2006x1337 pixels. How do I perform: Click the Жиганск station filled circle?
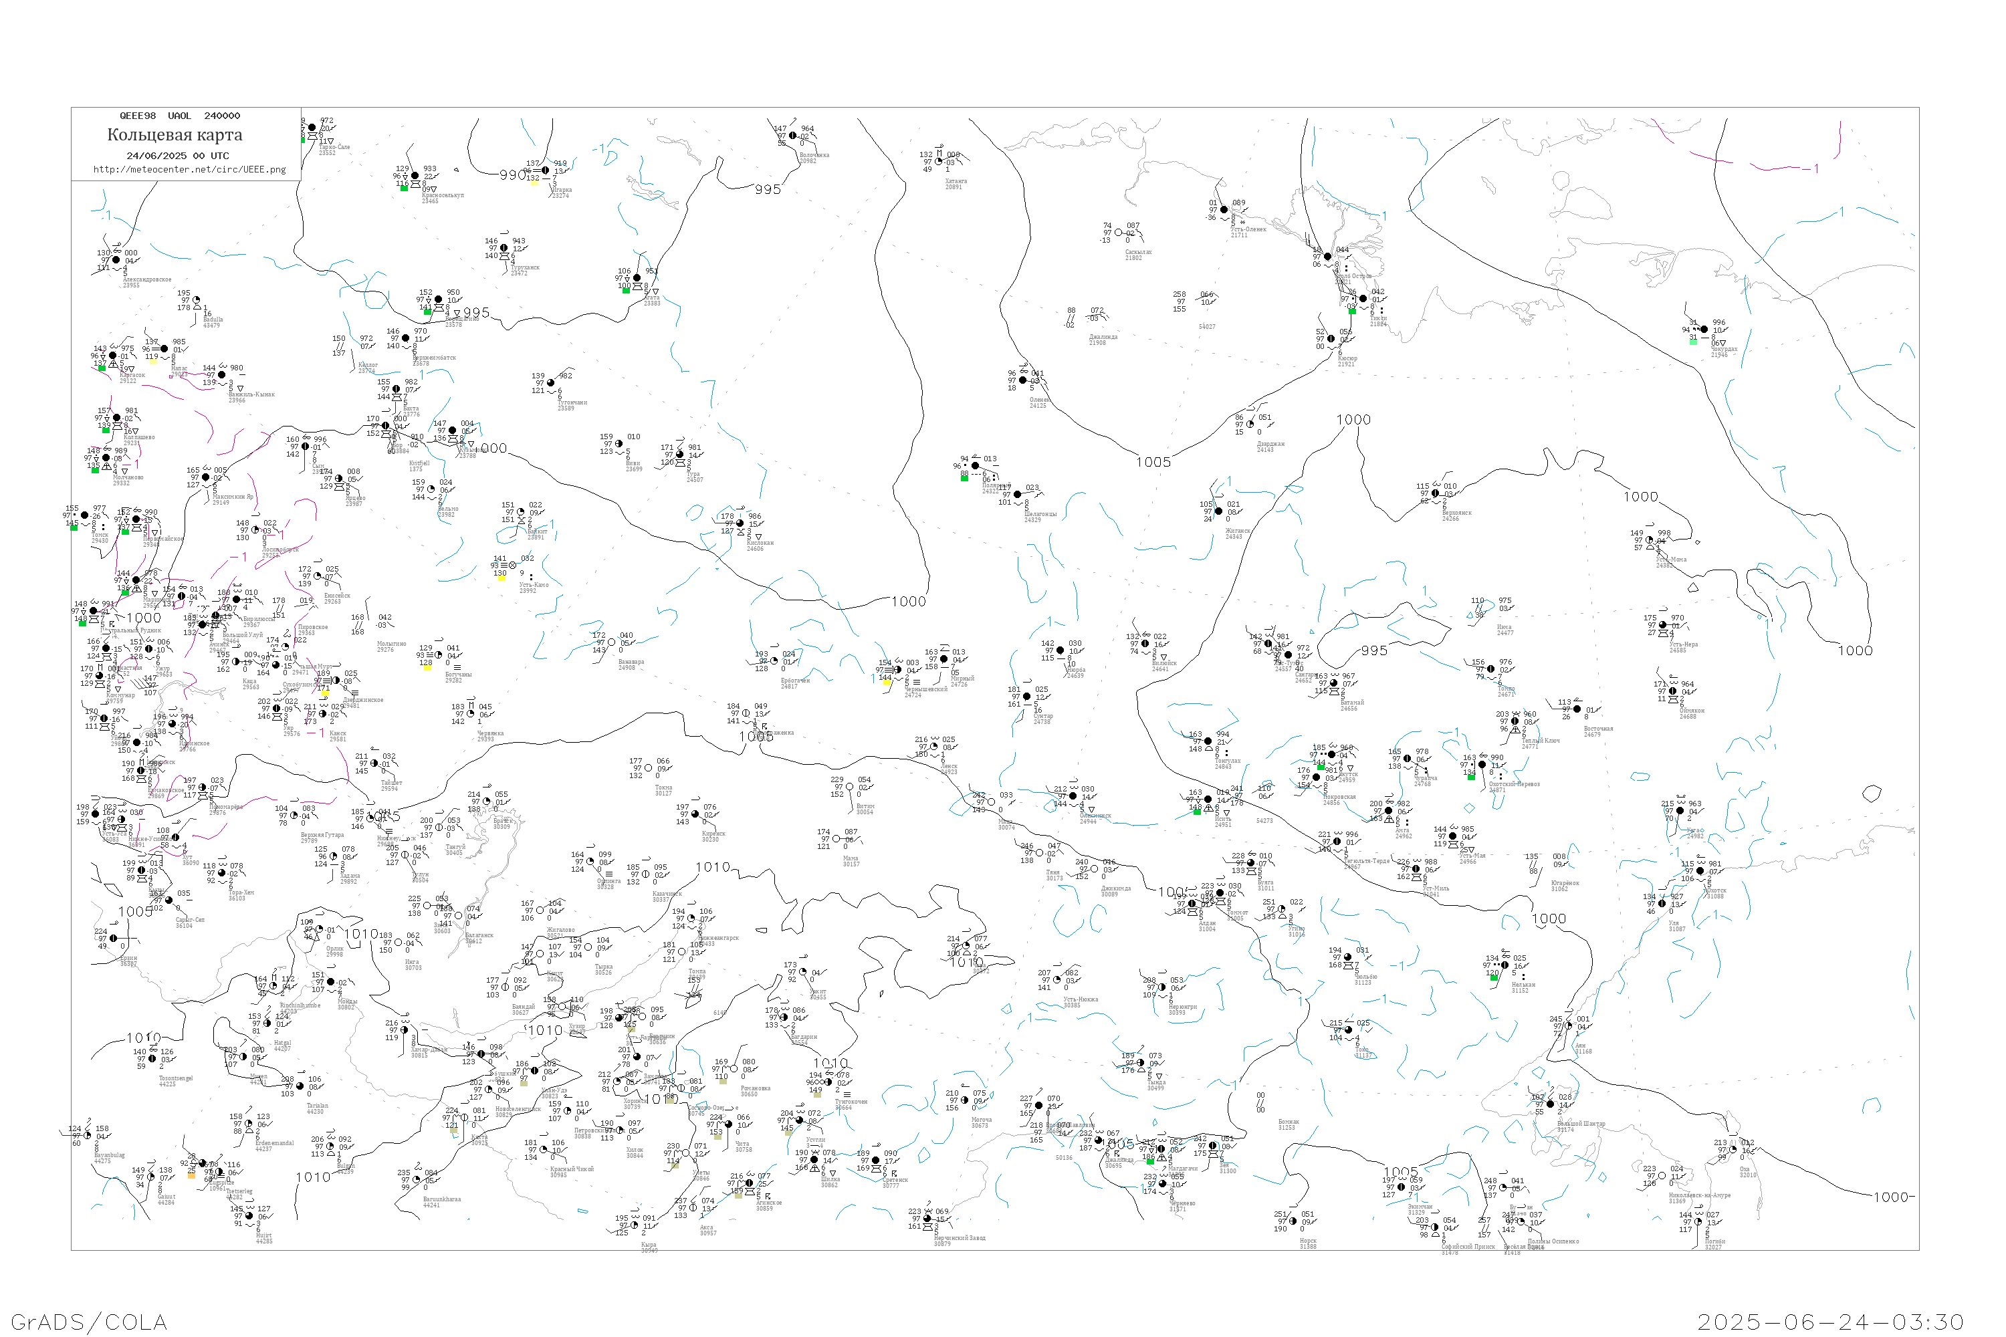click(1219, 511)
